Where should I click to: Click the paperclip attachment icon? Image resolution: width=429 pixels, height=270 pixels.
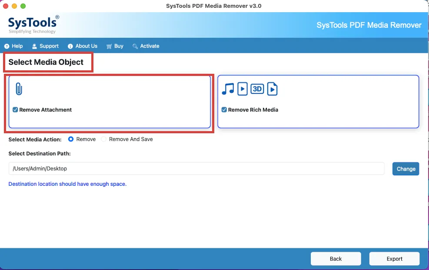tap(19, 89)
